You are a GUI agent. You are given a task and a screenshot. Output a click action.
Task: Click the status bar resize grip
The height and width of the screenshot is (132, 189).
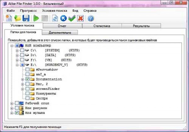tap(185, 128)
